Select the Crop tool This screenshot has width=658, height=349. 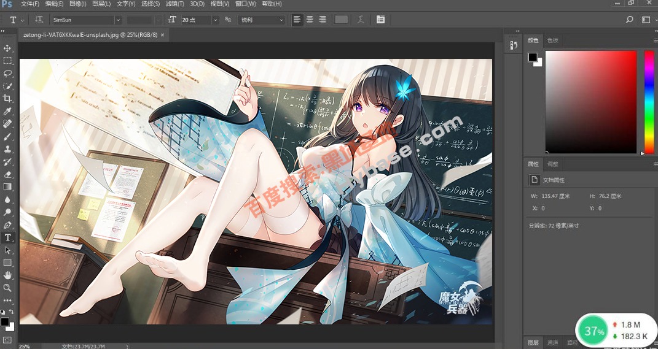click(x=7, y=99)
